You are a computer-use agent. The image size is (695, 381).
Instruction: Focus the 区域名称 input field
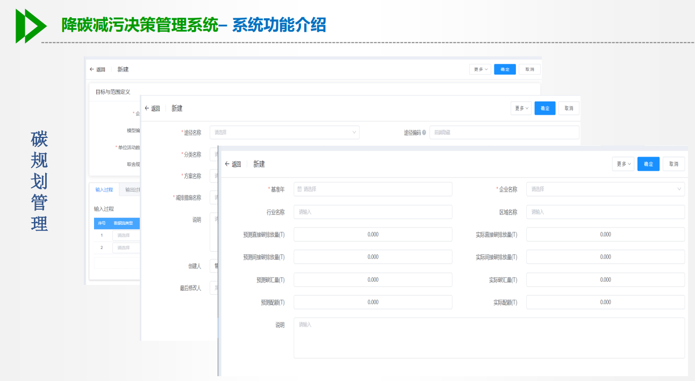coord(605,212)
